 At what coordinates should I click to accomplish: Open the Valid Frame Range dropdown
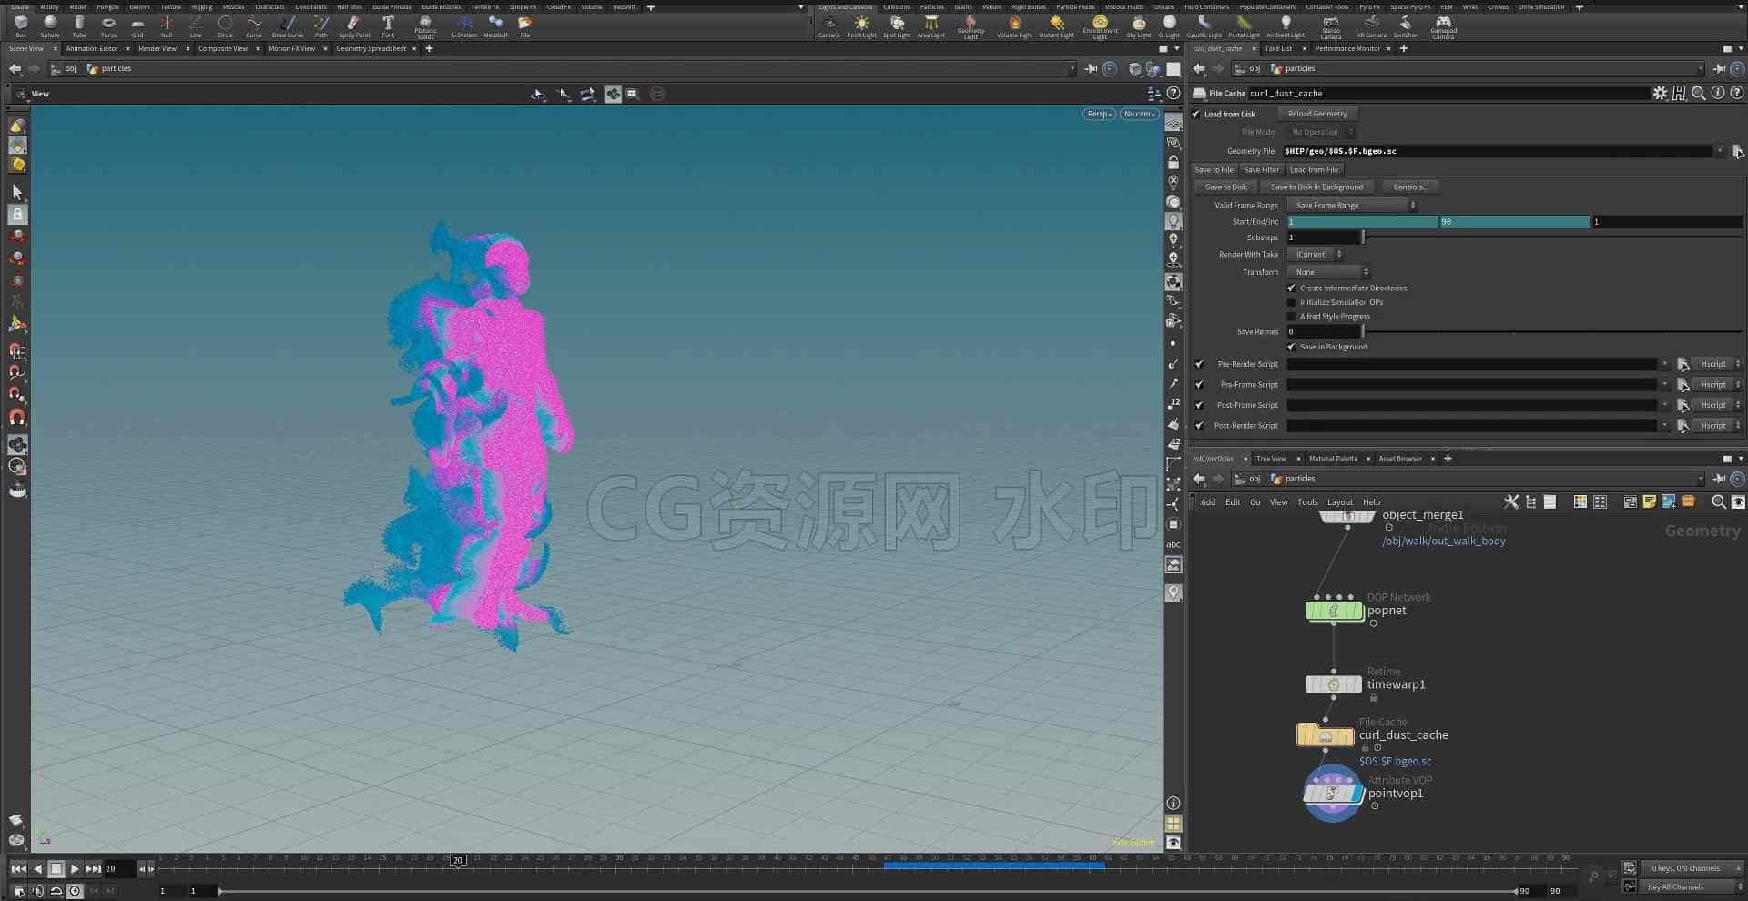1353,206
